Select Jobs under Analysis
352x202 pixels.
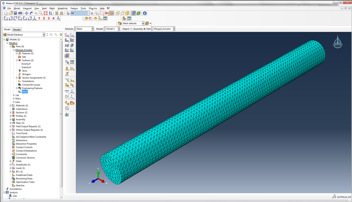click(x=15, y=196)
